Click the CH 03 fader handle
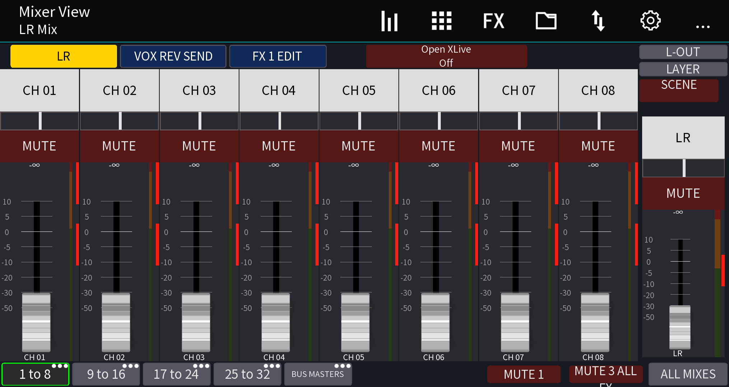Screen dimensions: 729x387 [196, 322]
